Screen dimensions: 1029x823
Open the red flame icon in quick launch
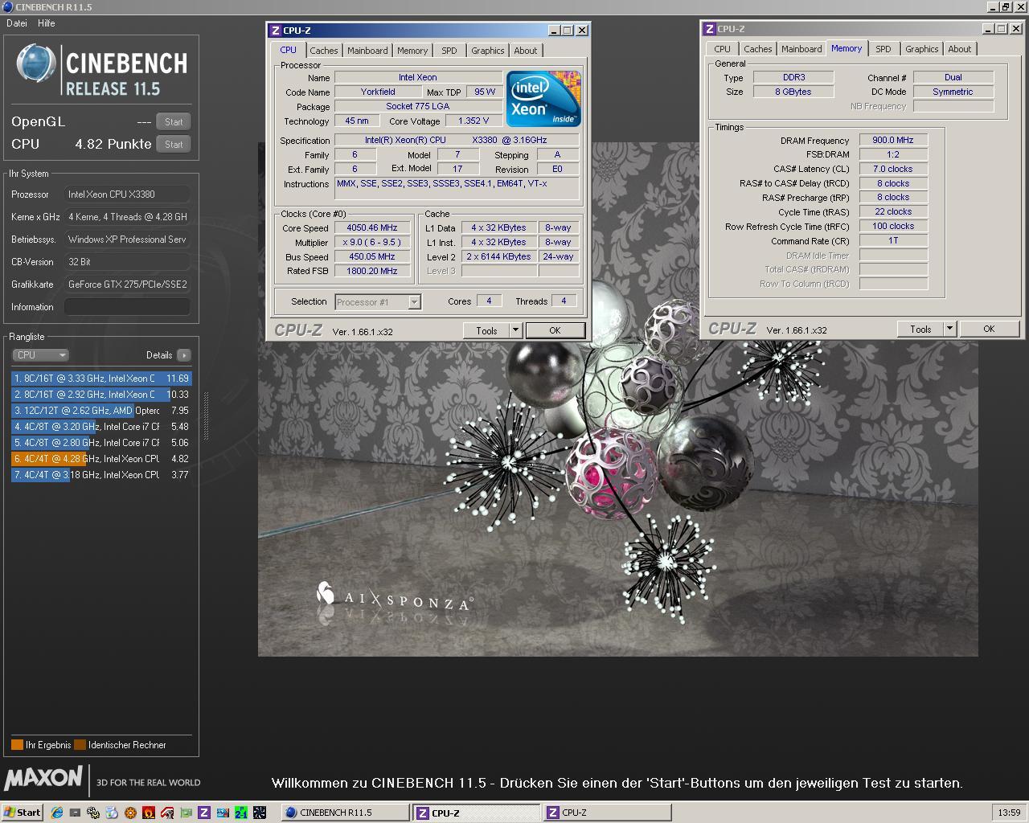(149, 813)
